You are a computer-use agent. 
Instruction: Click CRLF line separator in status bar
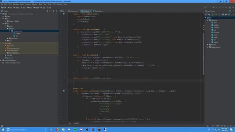[x=217, y=126]
